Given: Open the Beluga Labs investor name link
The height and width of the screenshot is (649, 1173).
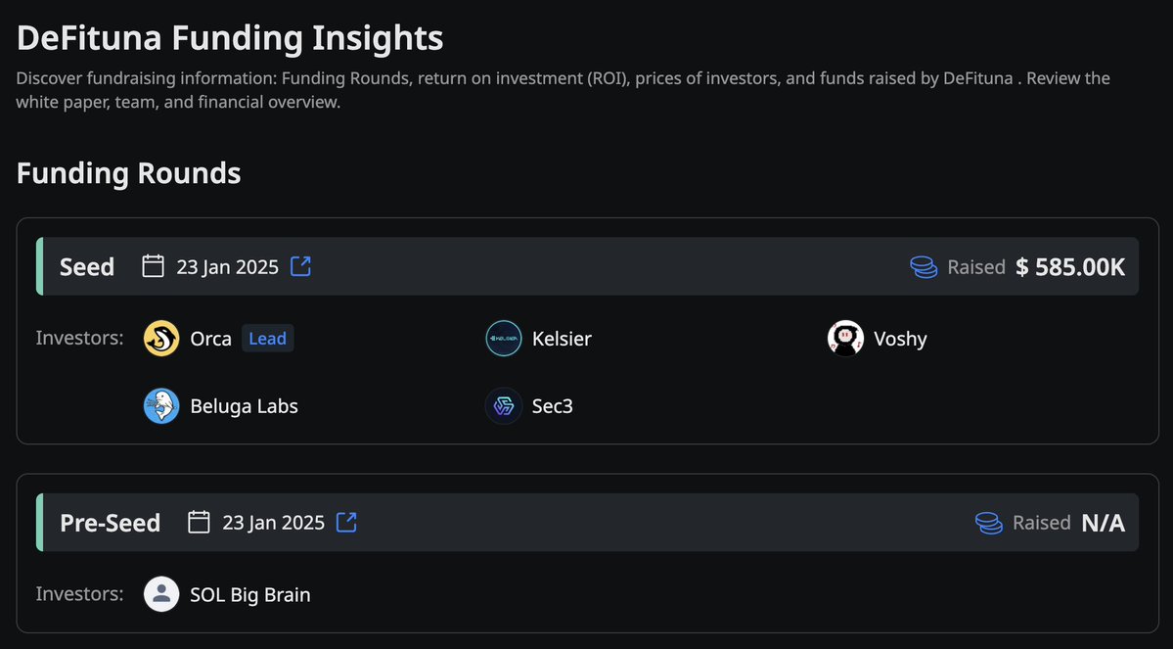Looking at the screenshot, I should click(244, 406).
